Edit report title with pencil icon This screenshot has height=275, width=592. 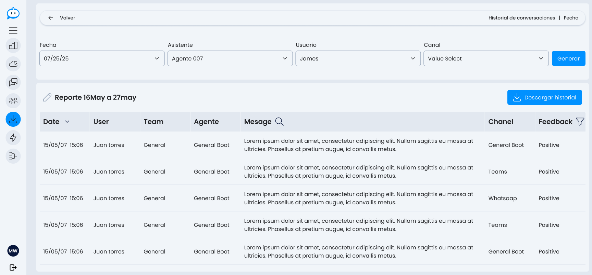[x=47, y=97]
